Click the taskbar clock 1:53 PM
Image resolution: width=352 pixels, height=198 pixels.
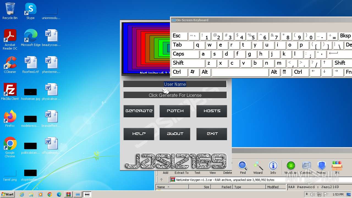click(338, 194)
